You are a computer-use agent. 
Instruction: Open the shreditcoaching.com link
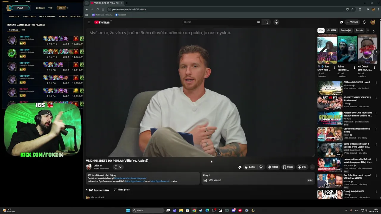(x=130, y=178)
